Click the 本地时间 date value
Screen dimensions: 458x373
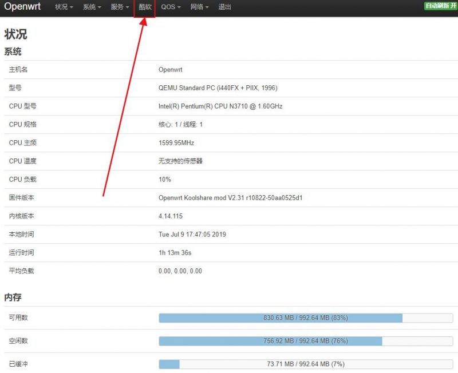(193, 235)
